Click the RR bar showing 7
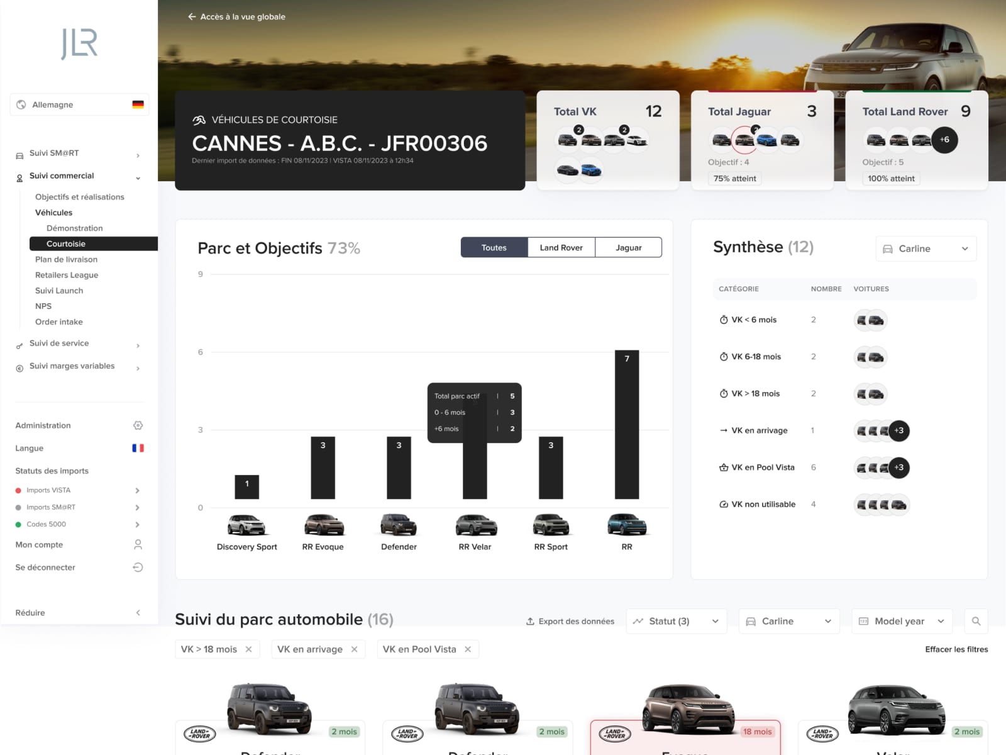 pos(627,424)
